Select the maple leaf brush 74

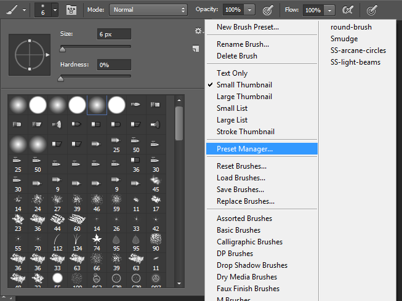[96, 238]
